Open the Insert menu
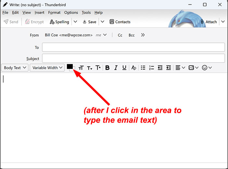 [x=39, y=13]
